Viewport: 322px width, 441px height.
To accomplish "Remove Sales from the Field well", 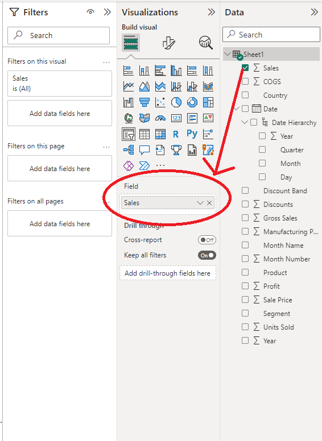I will click(x=209, y=203).
